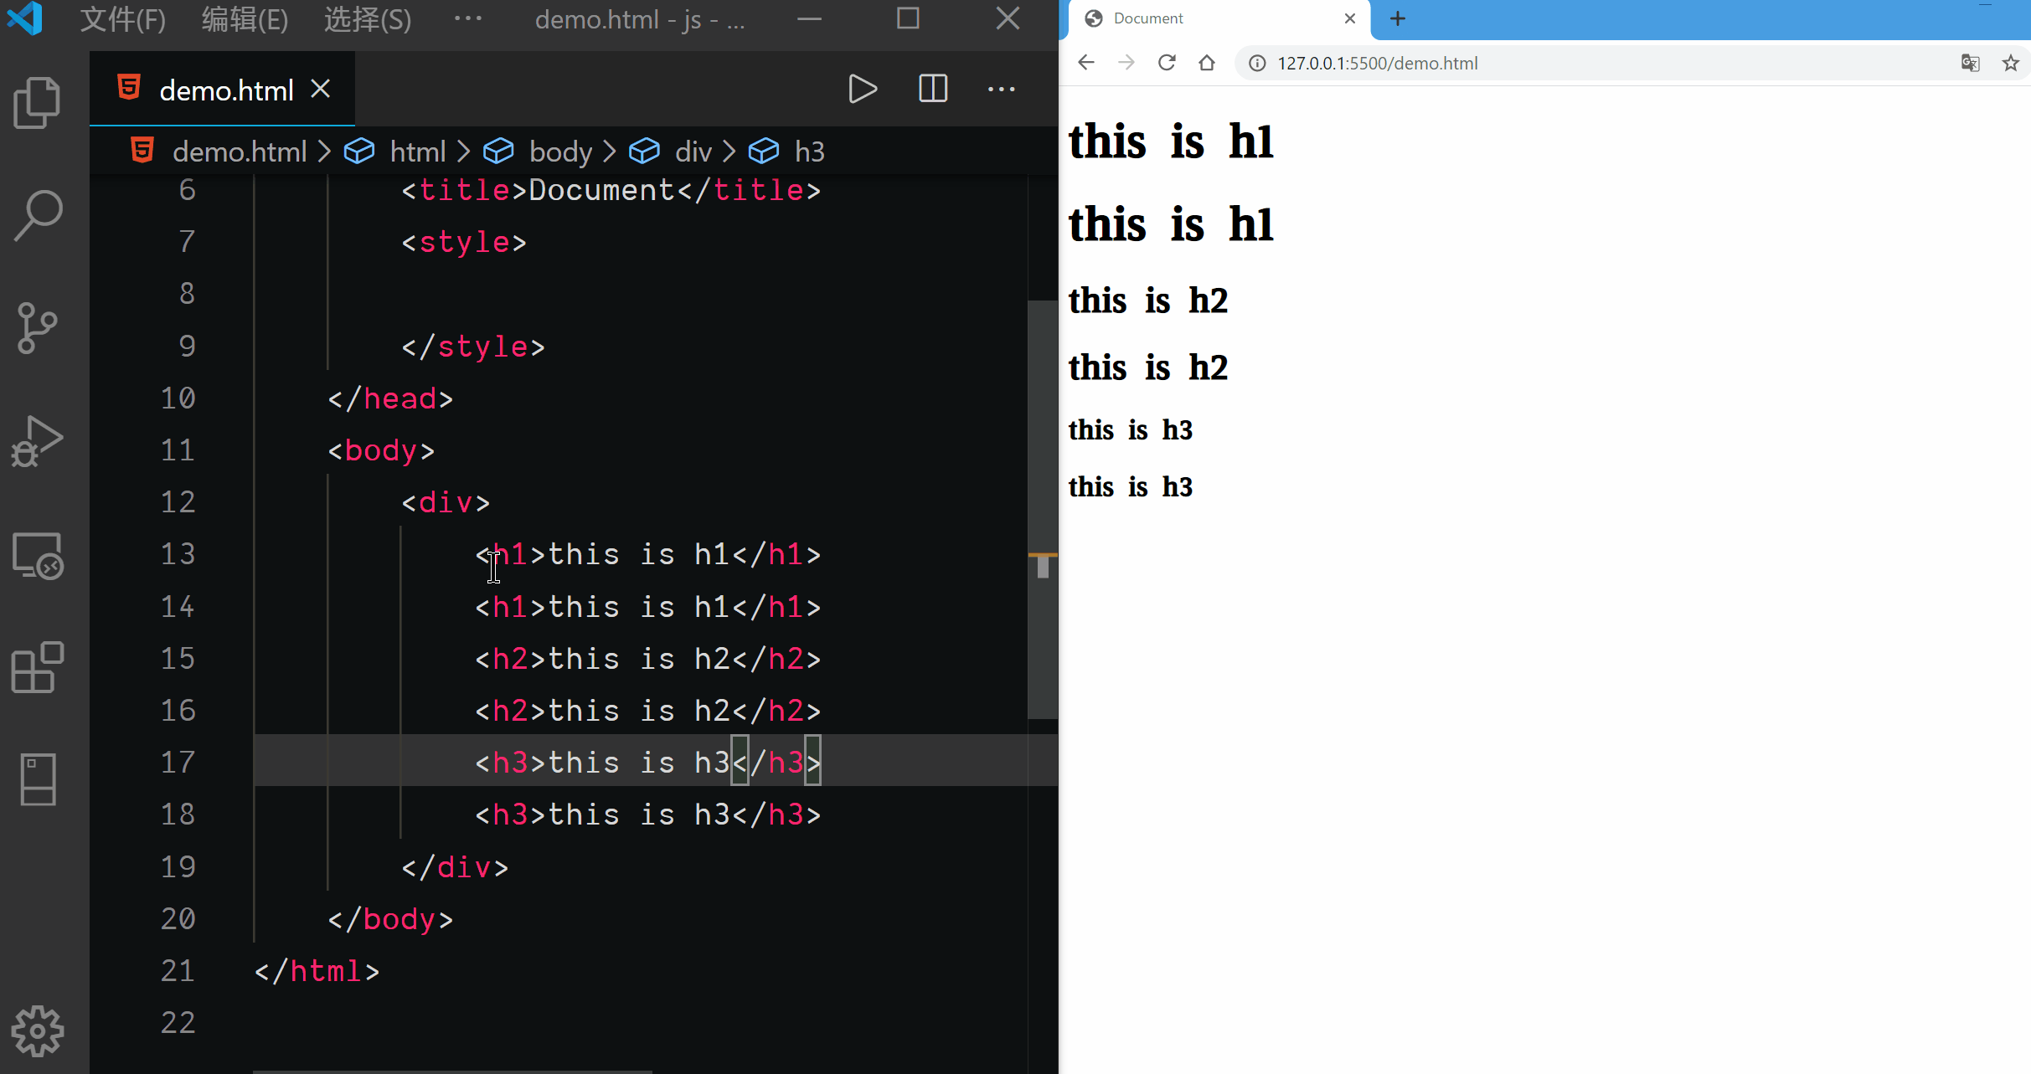Expand hidden menu bar items ellipsis
Image resolution: width=2031 pixels, height=1074 pixels.
coord(467,18)
